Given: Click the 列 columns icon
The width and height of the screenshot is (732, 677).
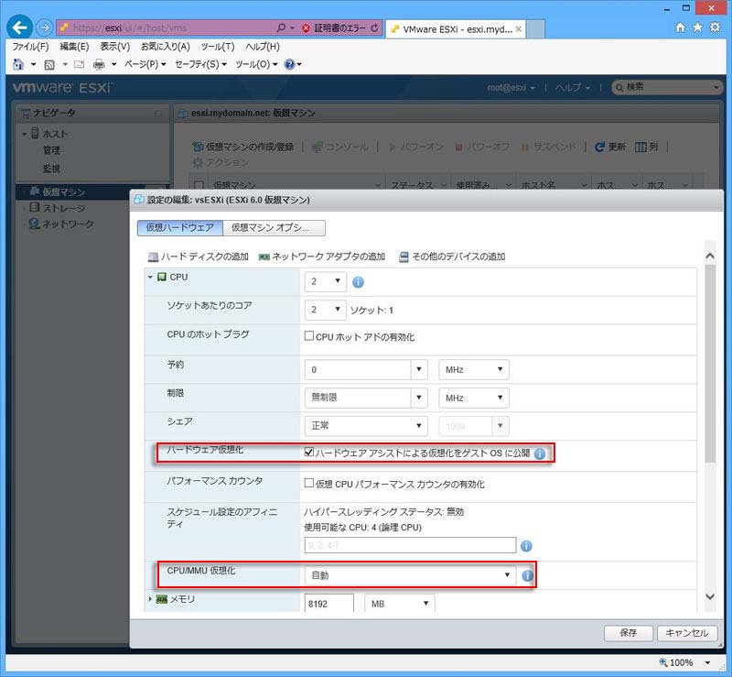Looking at the screenshot, I should click(x=641, y=147).
